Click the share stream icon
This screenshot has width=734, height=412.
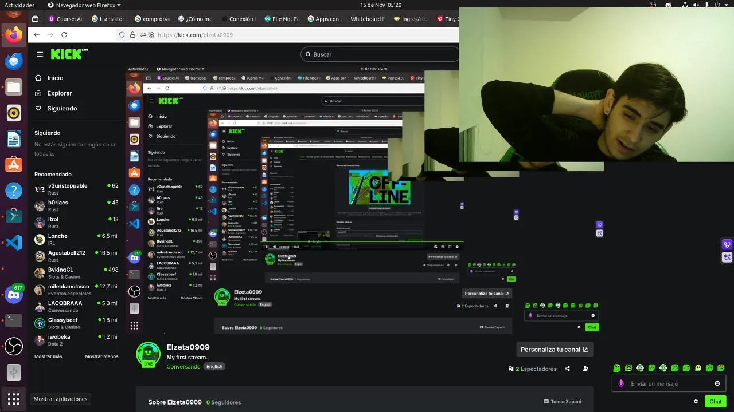coord(567,369)
